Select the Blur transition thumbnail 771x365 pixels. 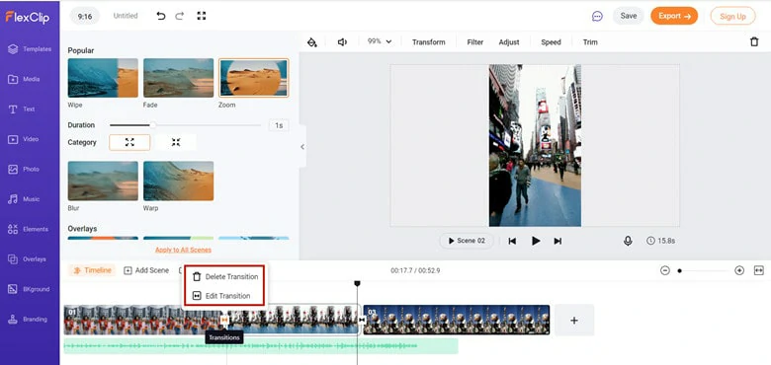click(x=103, y=182)
